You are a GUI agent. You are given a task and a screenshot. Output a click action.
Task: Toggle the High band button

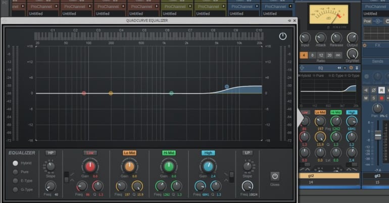(x=208, y=153)
